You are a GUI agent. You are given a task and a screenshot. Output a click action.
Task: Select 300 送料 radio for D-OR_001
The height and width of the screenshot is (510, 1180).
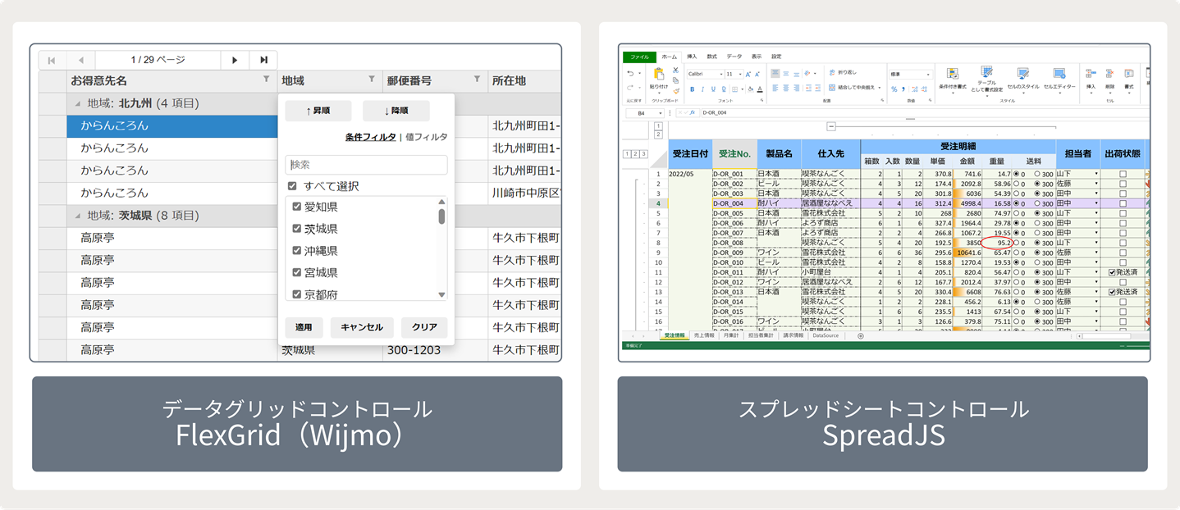pos(1037,174)
